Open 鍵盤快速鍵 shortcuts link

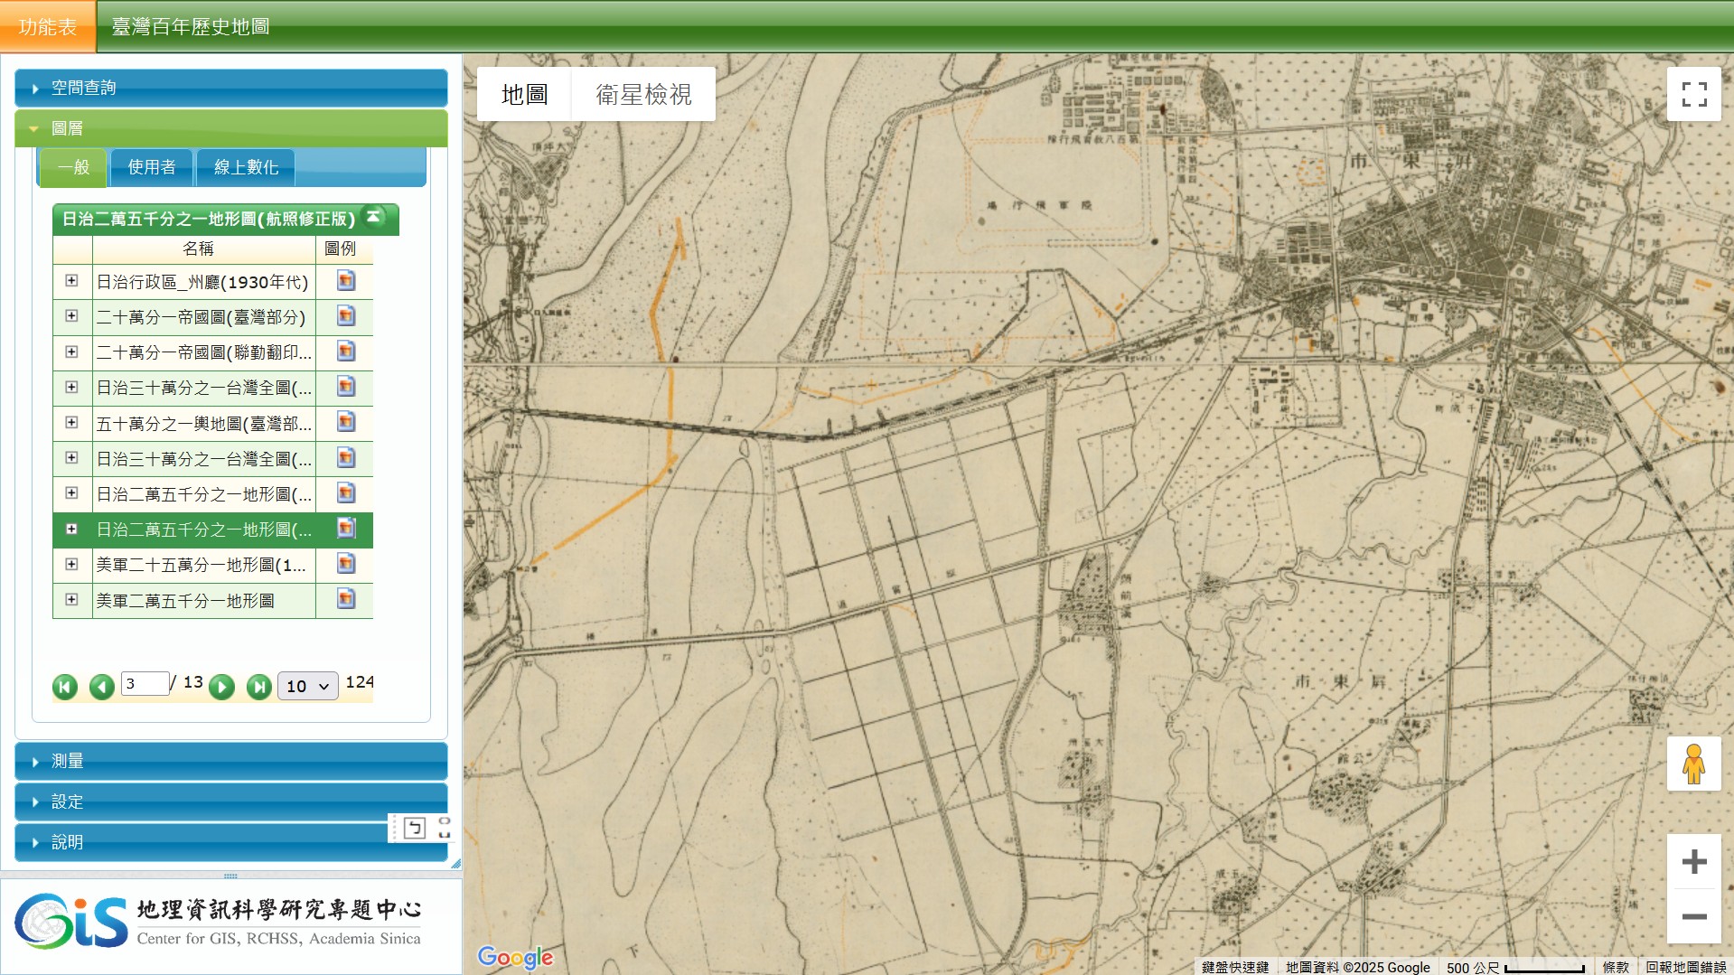(x=1234, y=967)
